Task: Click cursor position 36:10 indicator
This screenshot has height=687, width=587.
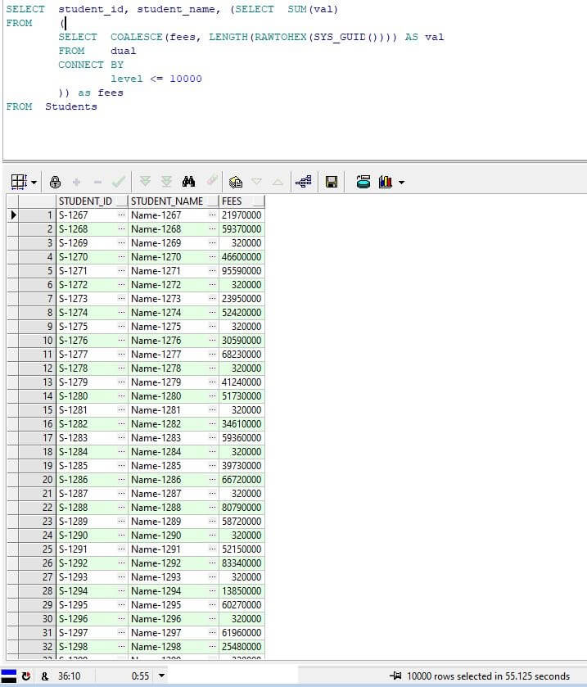Action: (70, 676)
